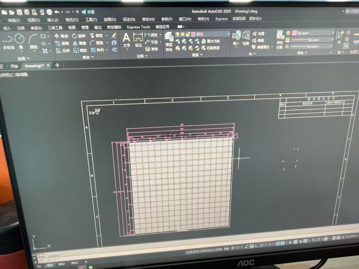Select the Dimension (标注) tool
The width and height of the screenshot is (359, 269).
[x=138, y=40]
